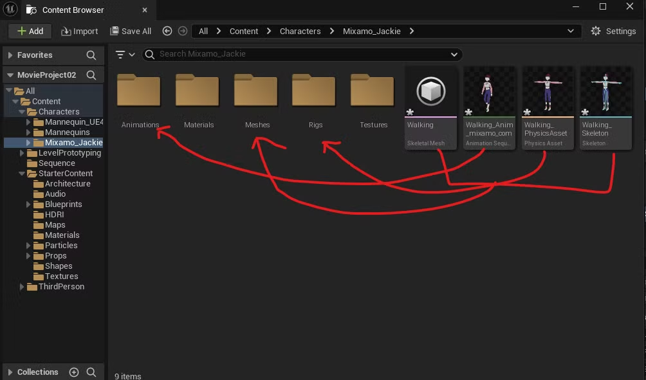Select Meshes folder icon
646x380 pixels.
pos(256,90)
